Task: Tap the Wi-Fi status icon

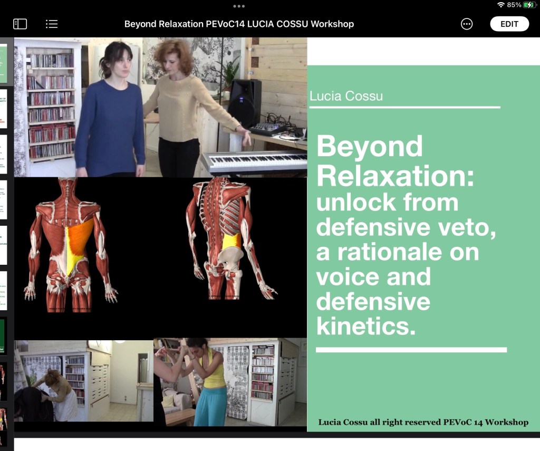Action: click(x=500, y=5)
